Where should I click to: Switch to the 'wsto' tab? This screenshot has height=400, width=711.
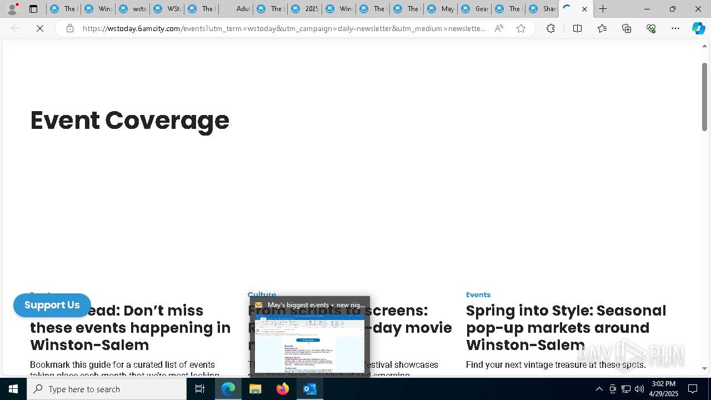(132, 9)
